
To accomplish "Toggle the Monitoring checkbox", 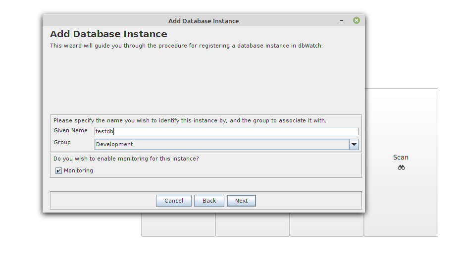I will pyautogui.click(x=58, y=170).
